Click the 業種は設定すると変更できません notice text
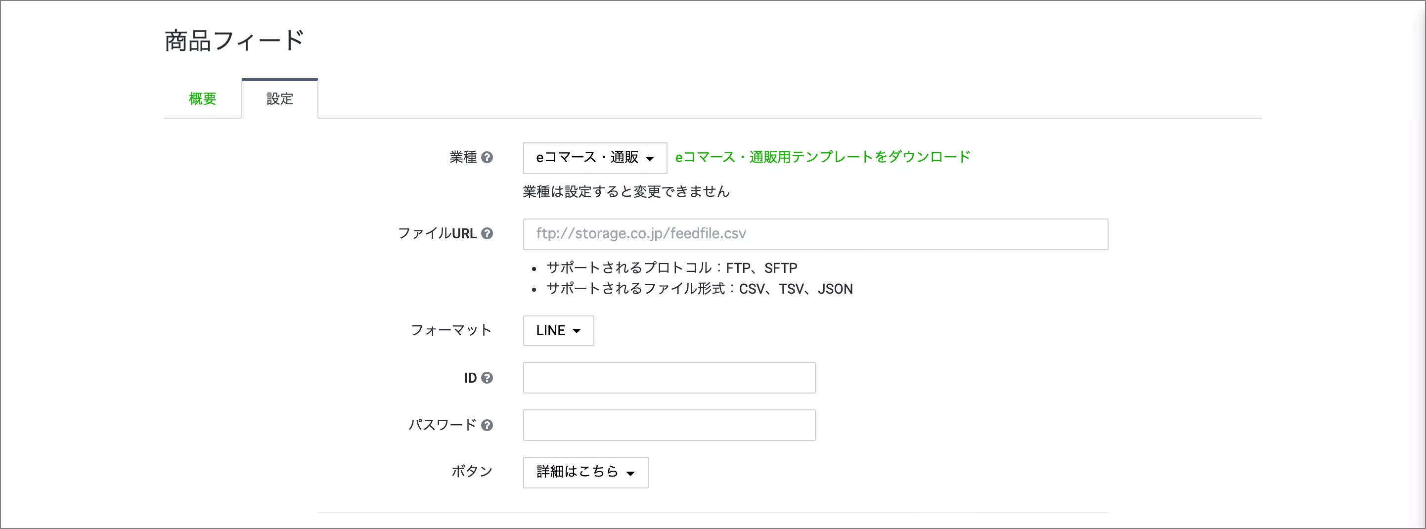 click(626, 191)
